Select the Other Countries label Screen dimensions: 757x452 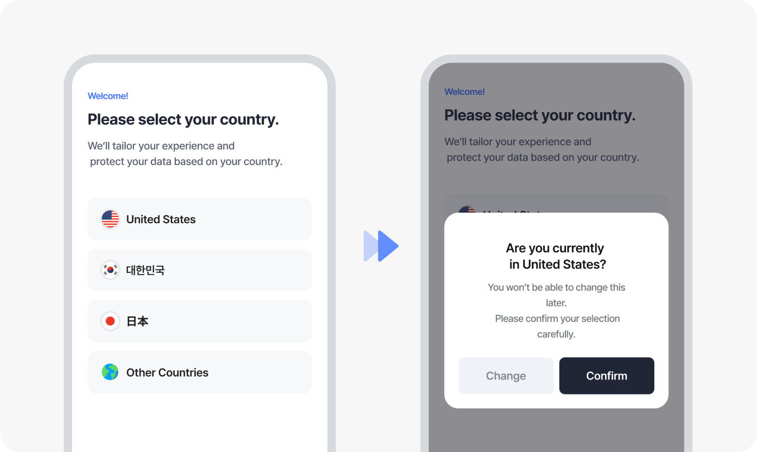(167, 372)
